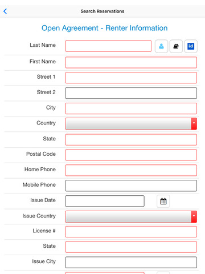Focus the Home Phone input

pyautogui.click(x=131, y=170)
